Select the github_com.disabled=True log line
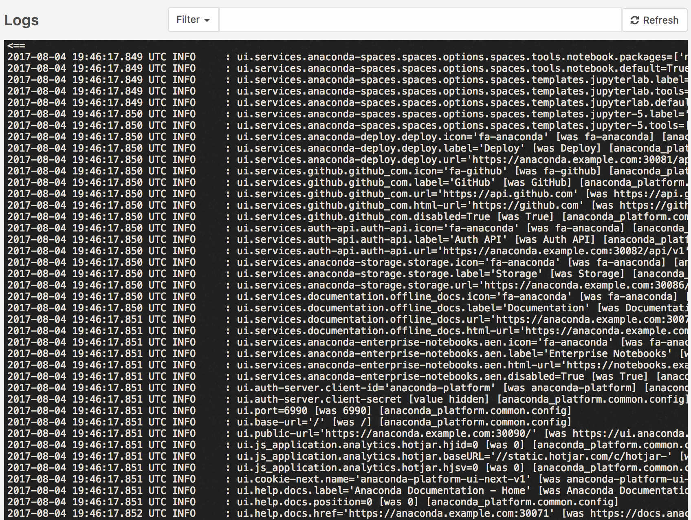Screen dimensions: 691x520 [x=348, y=217]
